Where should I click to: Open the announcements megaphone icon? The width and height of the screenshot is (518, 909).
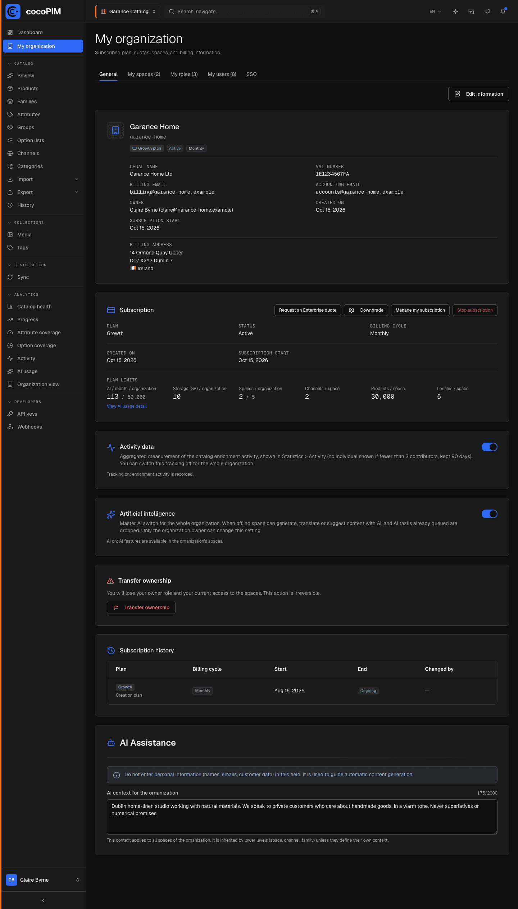pyautogui.click(x=487, y=12)
